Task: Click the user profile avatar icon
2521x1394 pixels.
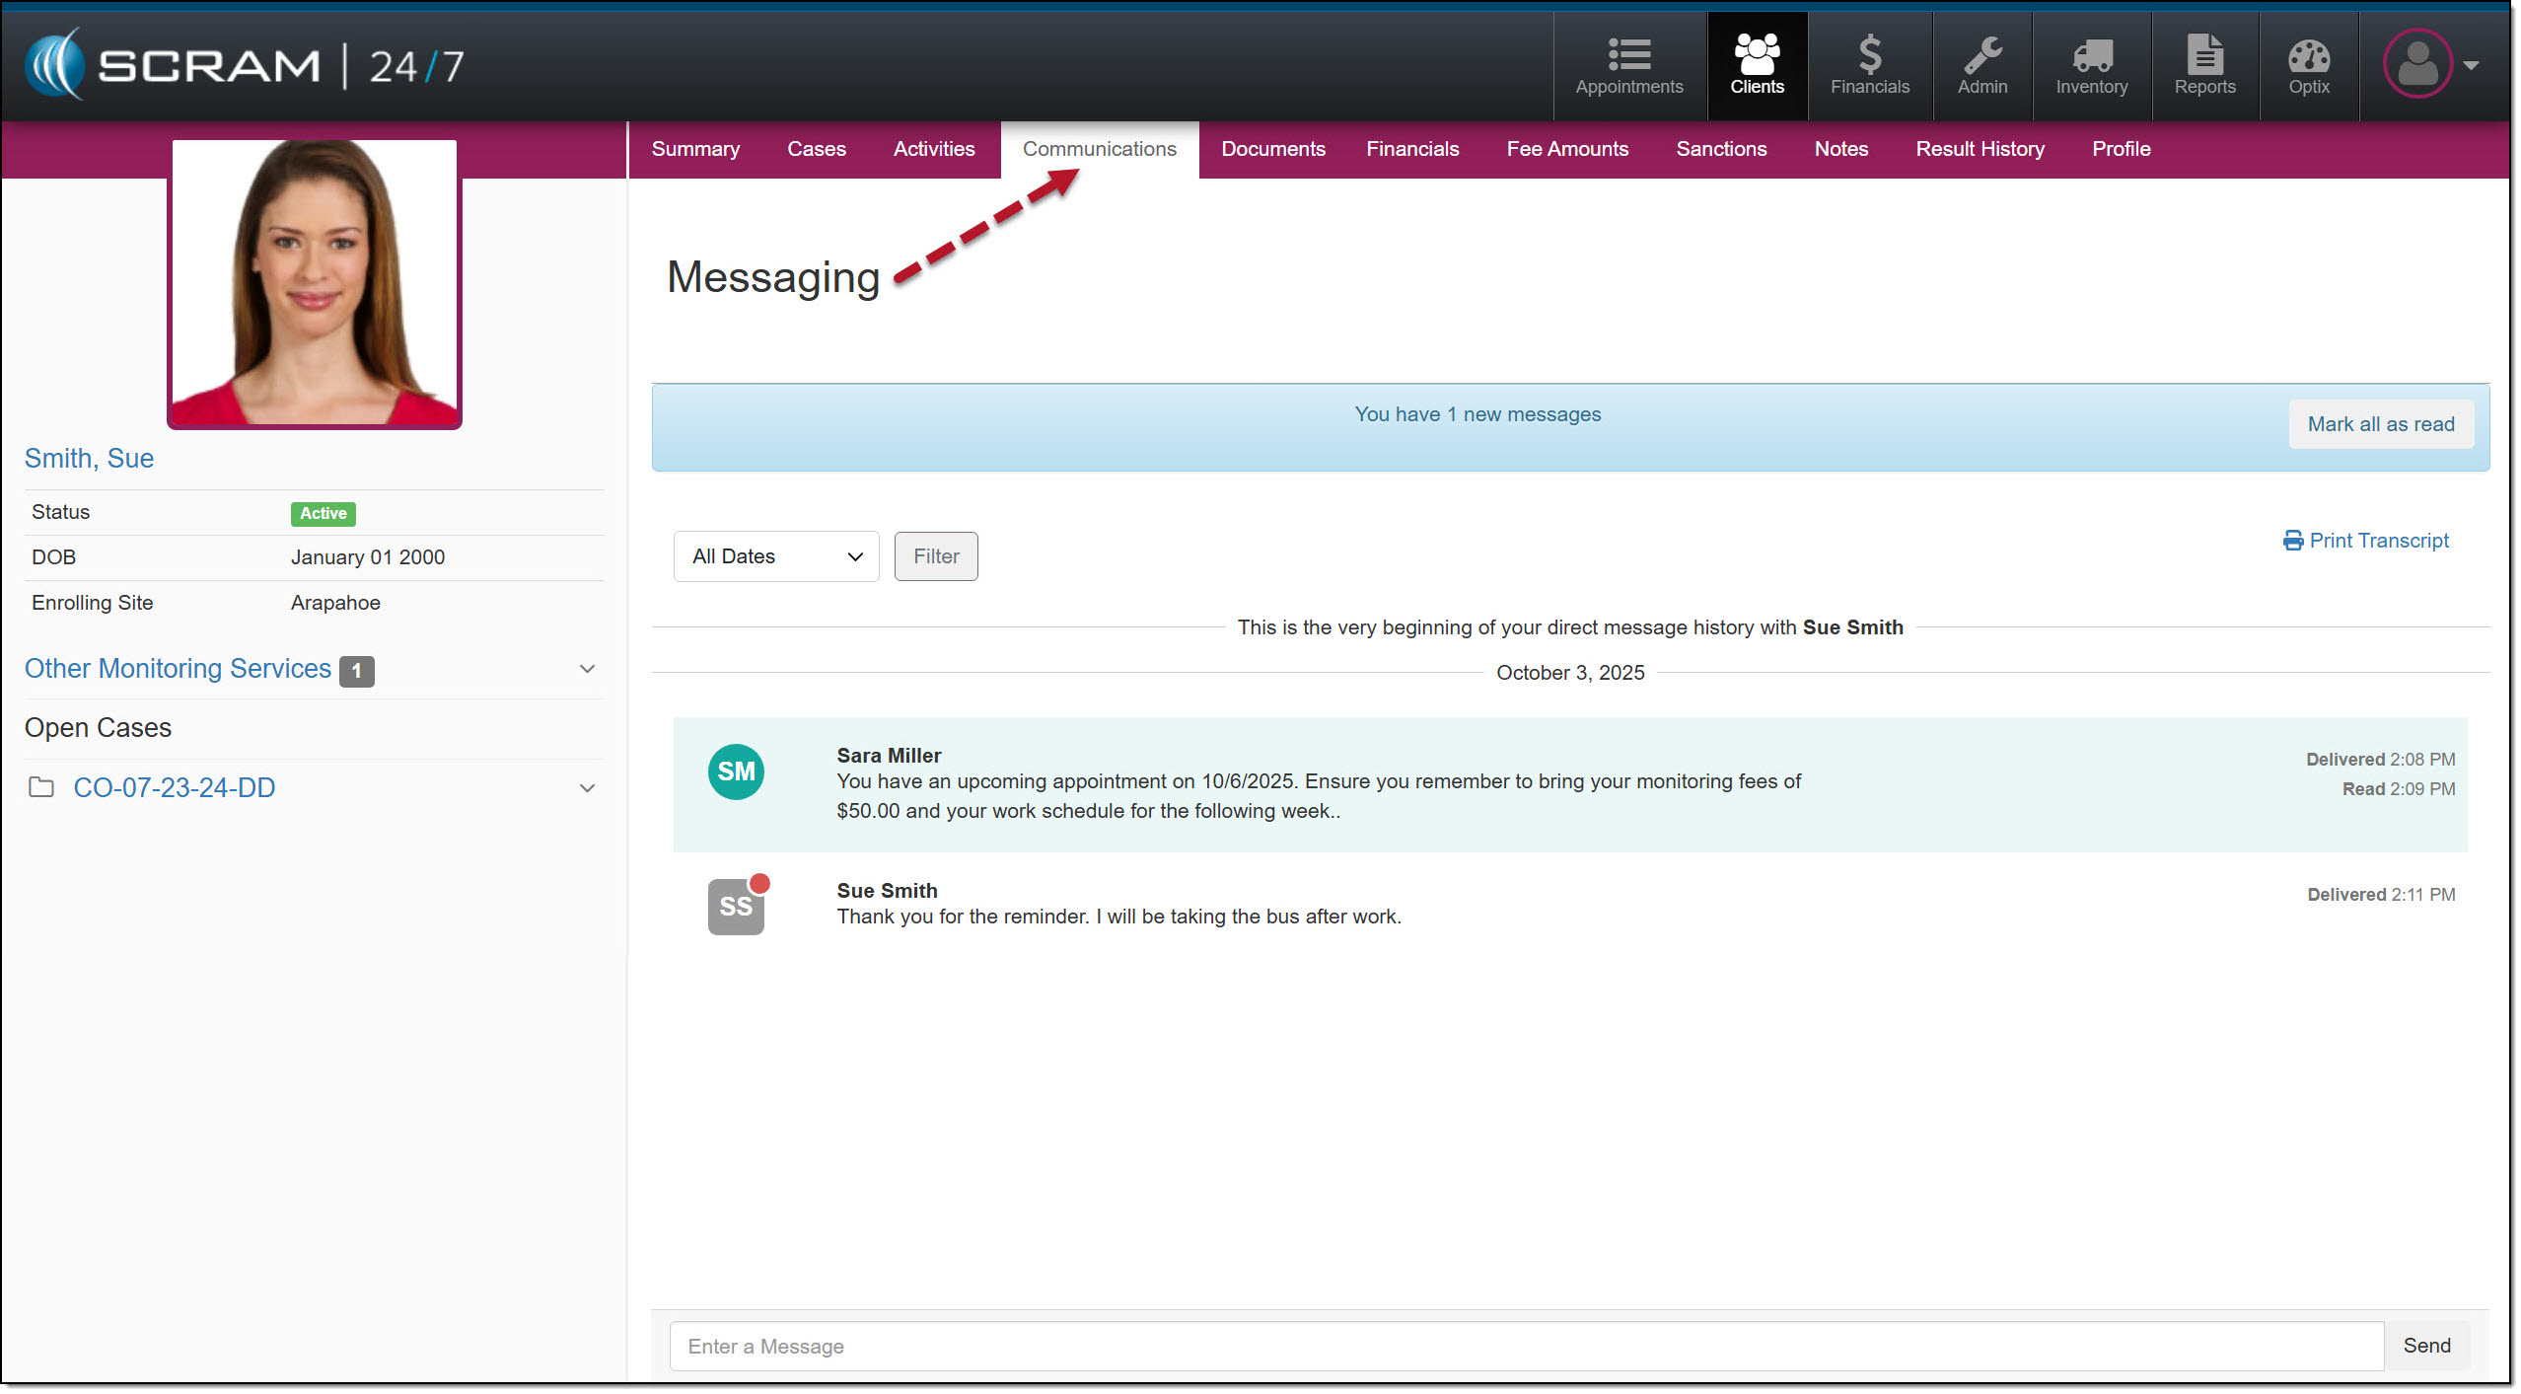Action: 2416,64
